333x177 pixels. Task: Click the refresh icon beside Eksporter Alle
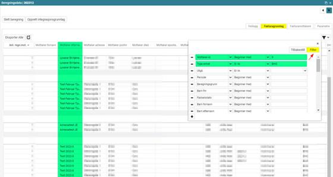point(29,38)
